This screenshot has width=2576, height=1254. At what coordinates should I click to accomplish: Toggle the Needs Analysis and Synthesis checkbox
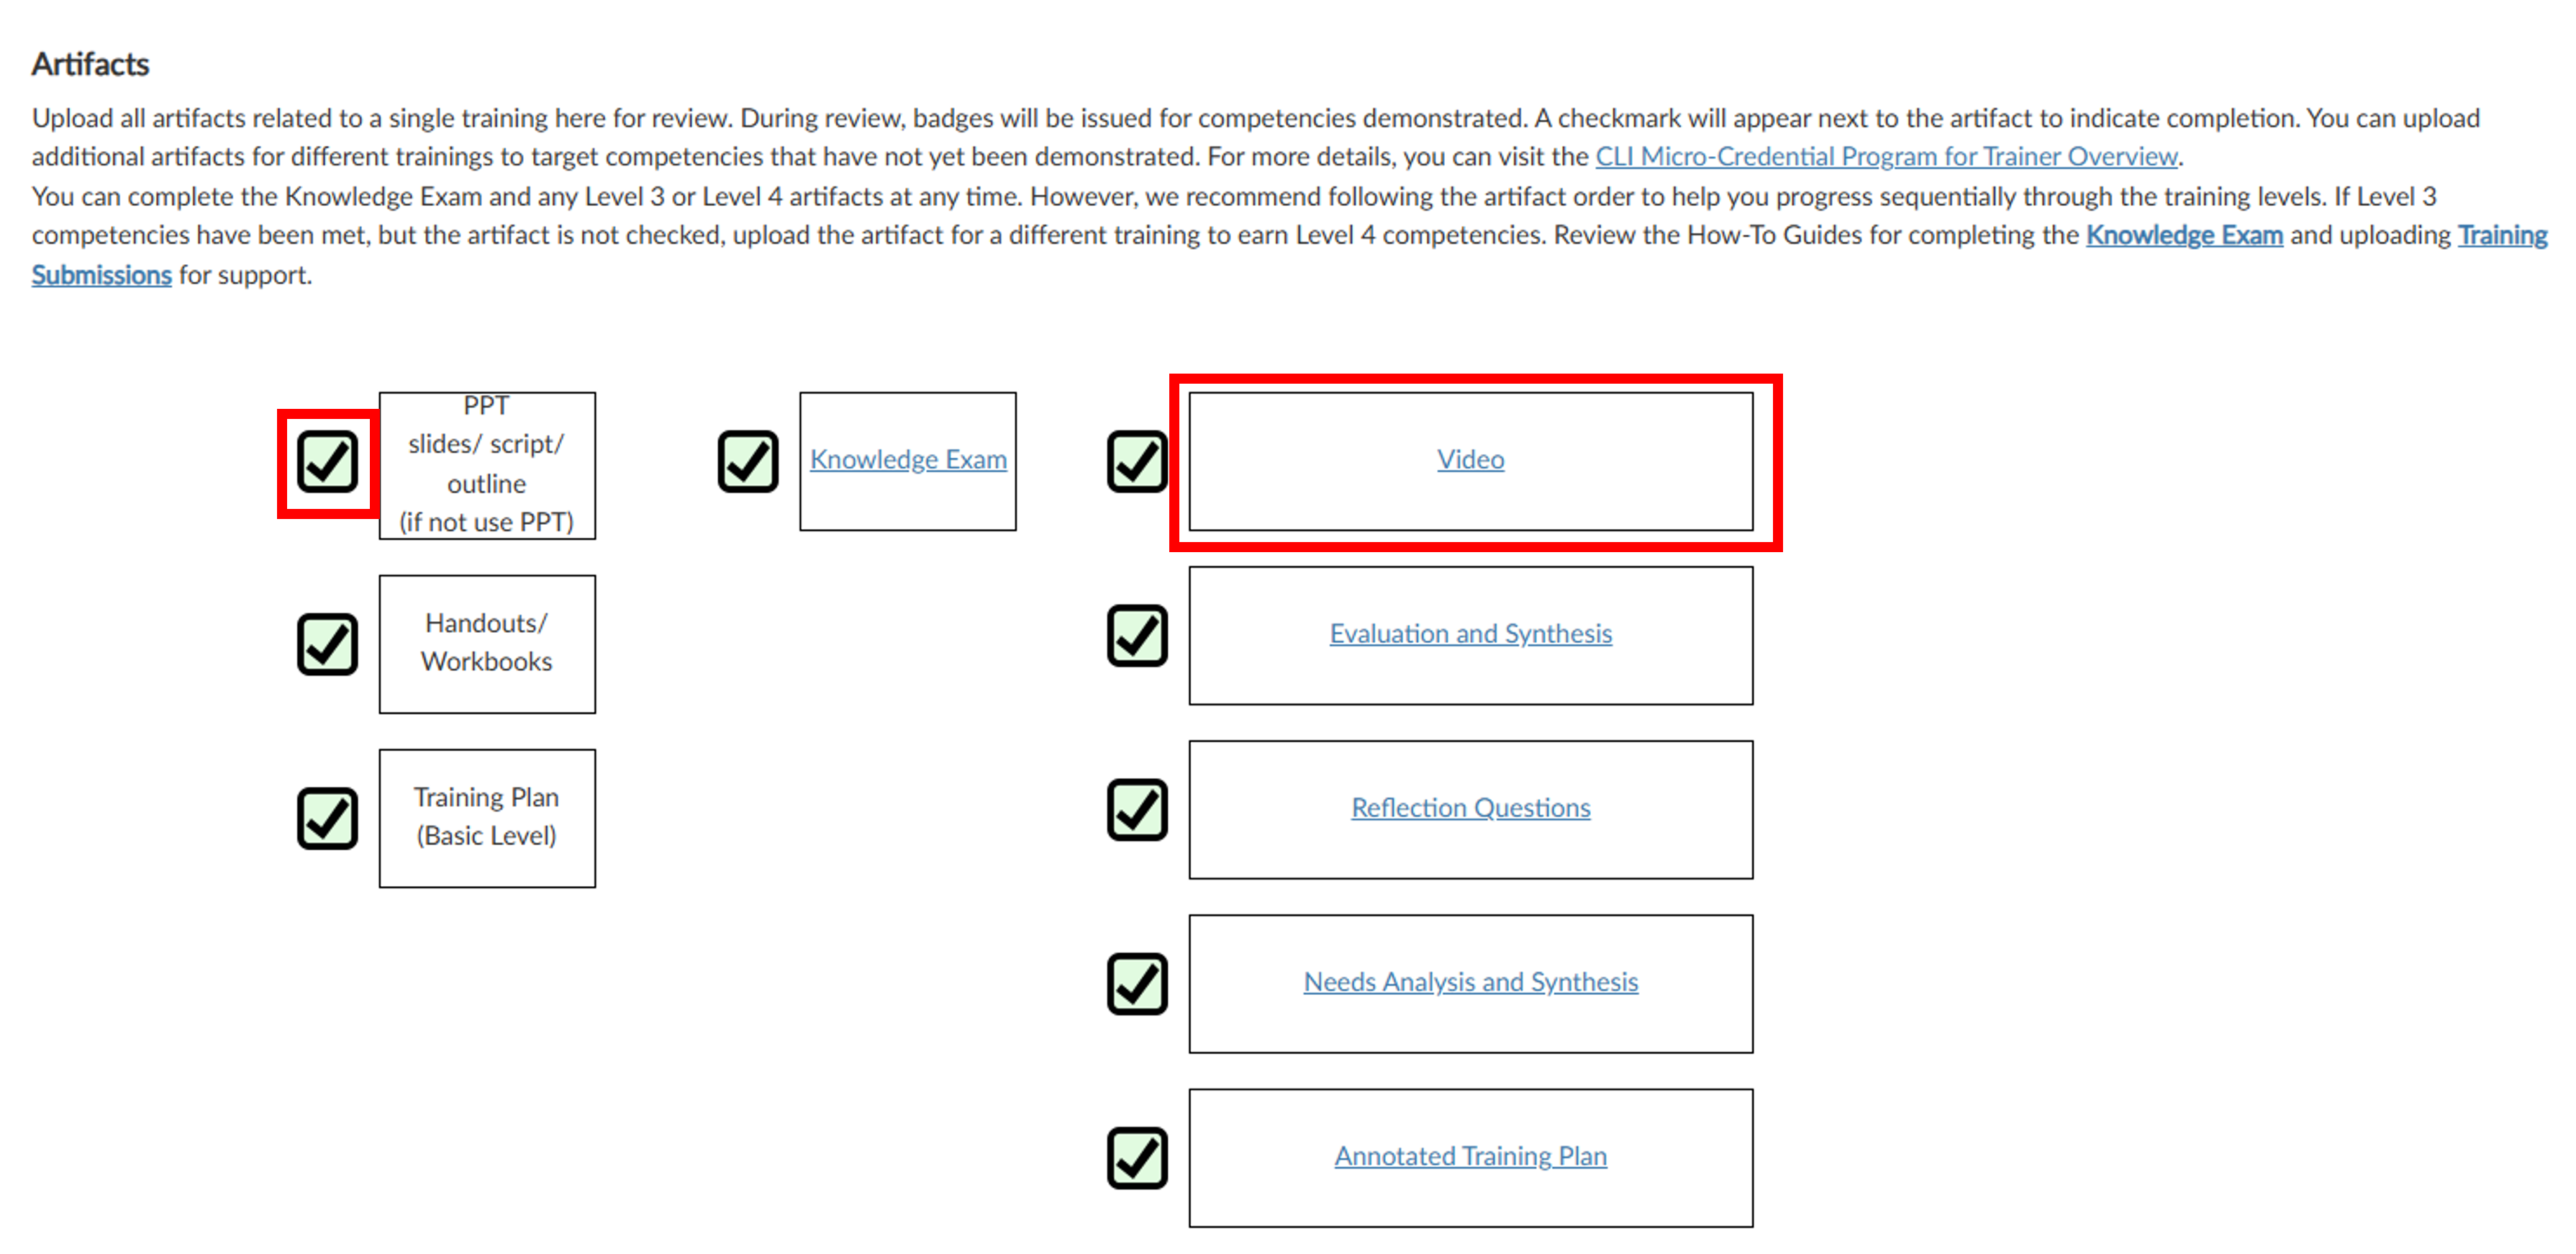click(1137, 984)
